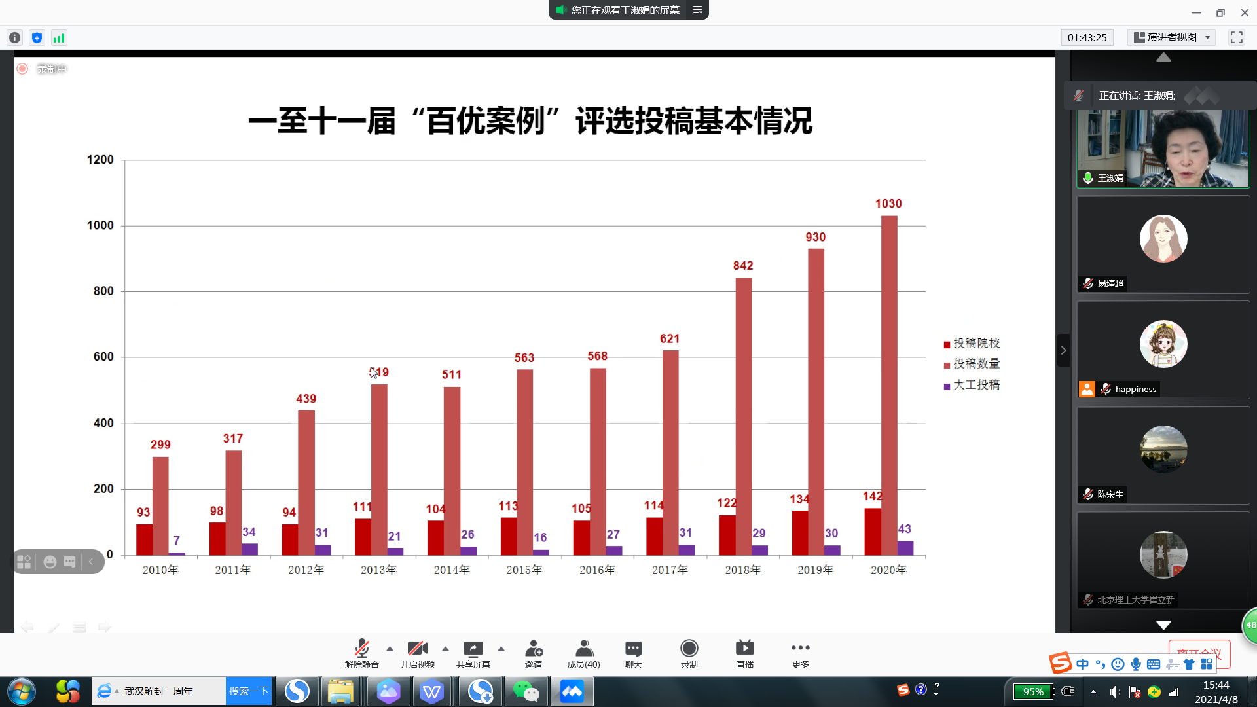Open the meeting info icon
The width and height of the screenshot is (1257, 707).
click(x=14, y=38)
